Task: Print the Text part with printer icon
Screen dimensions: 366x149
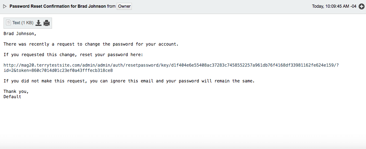Action: (x=47, y=23)
